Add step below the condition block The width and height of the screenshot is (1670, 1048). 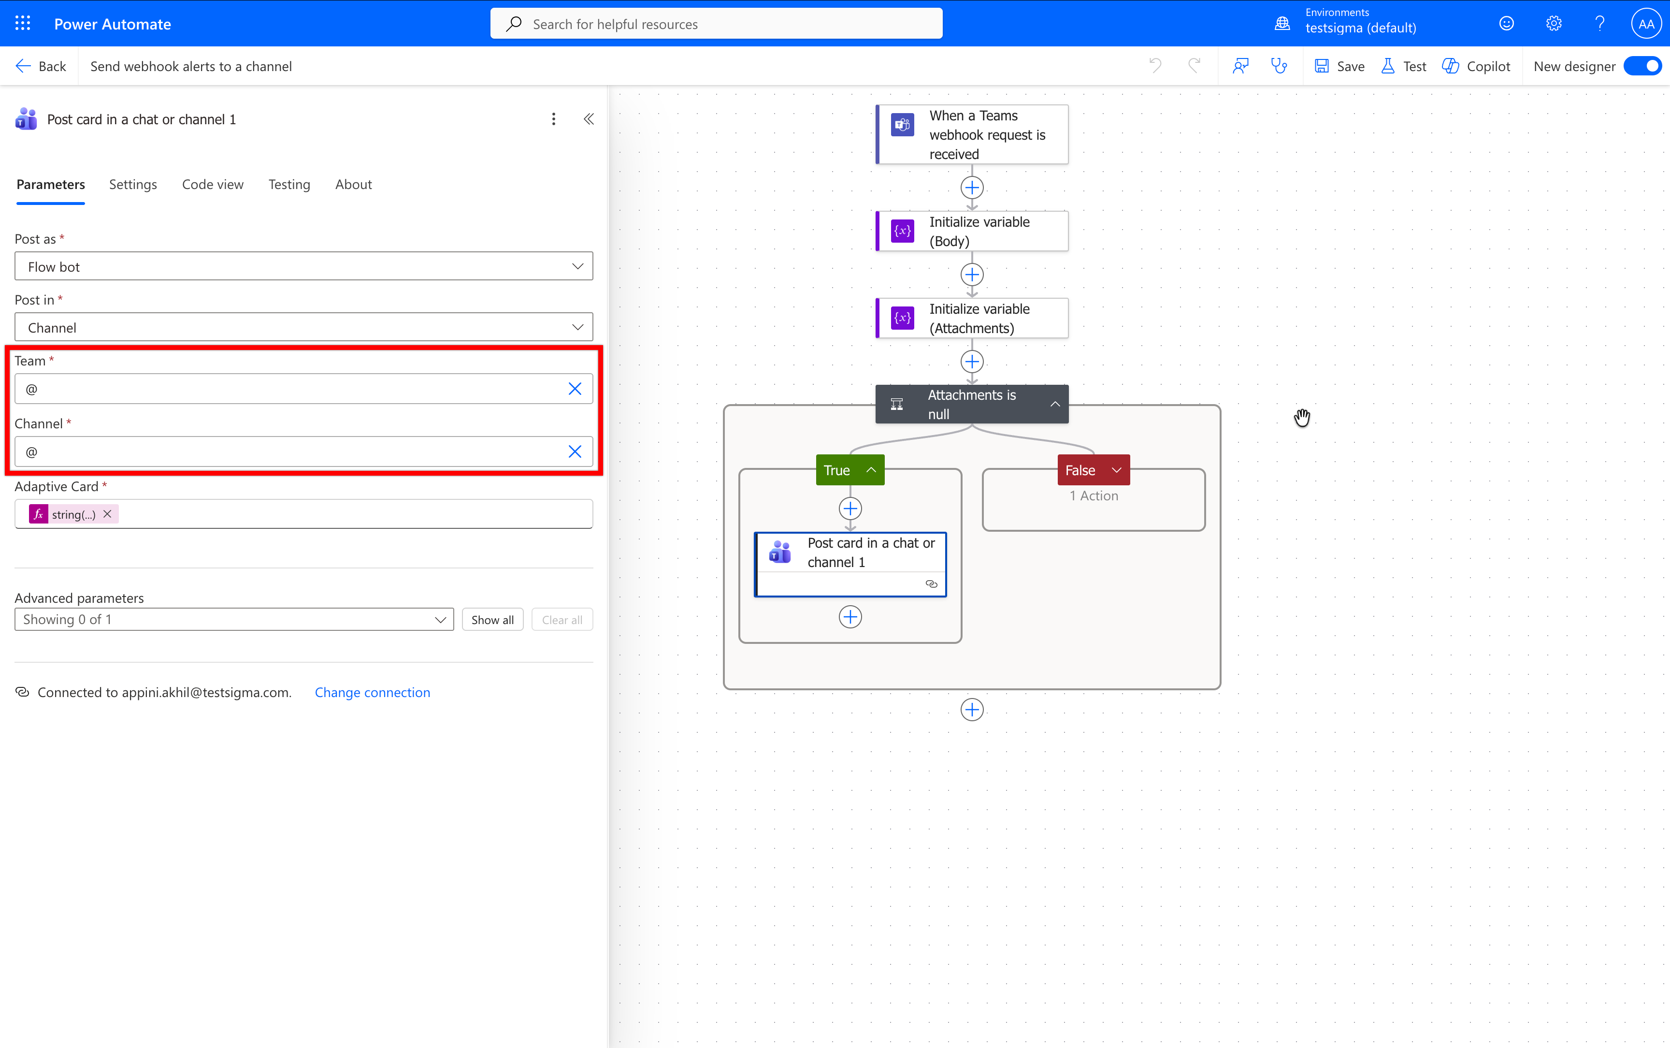click(x=973, y=710)
